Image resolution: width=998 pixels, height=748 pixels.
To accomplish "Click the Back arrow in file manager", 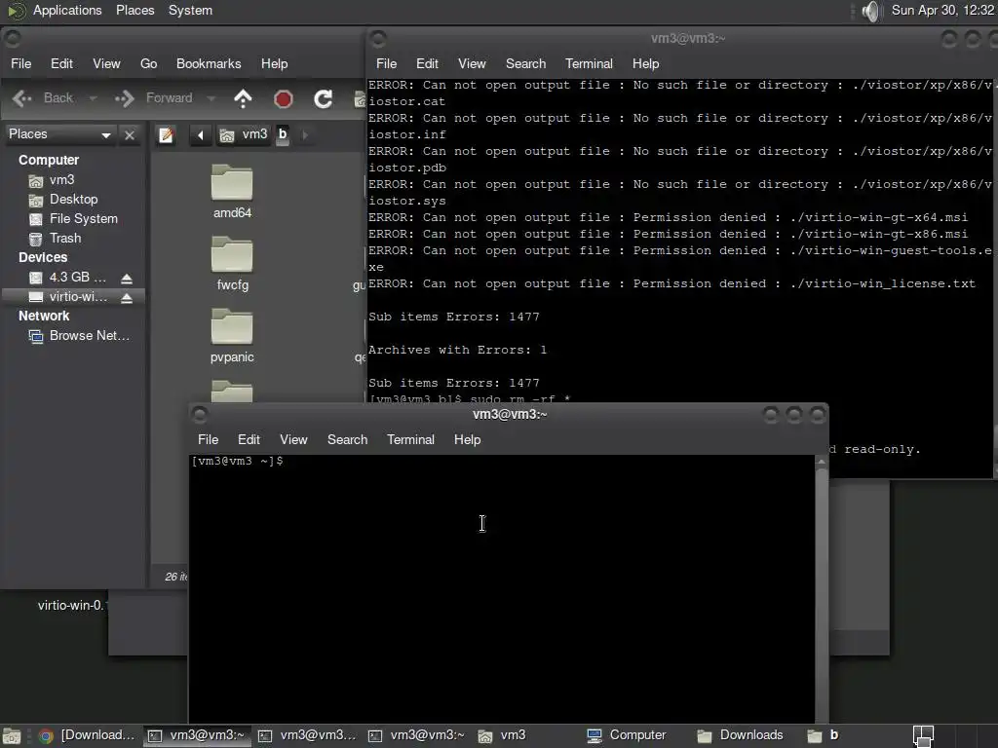I will [42, 98].
